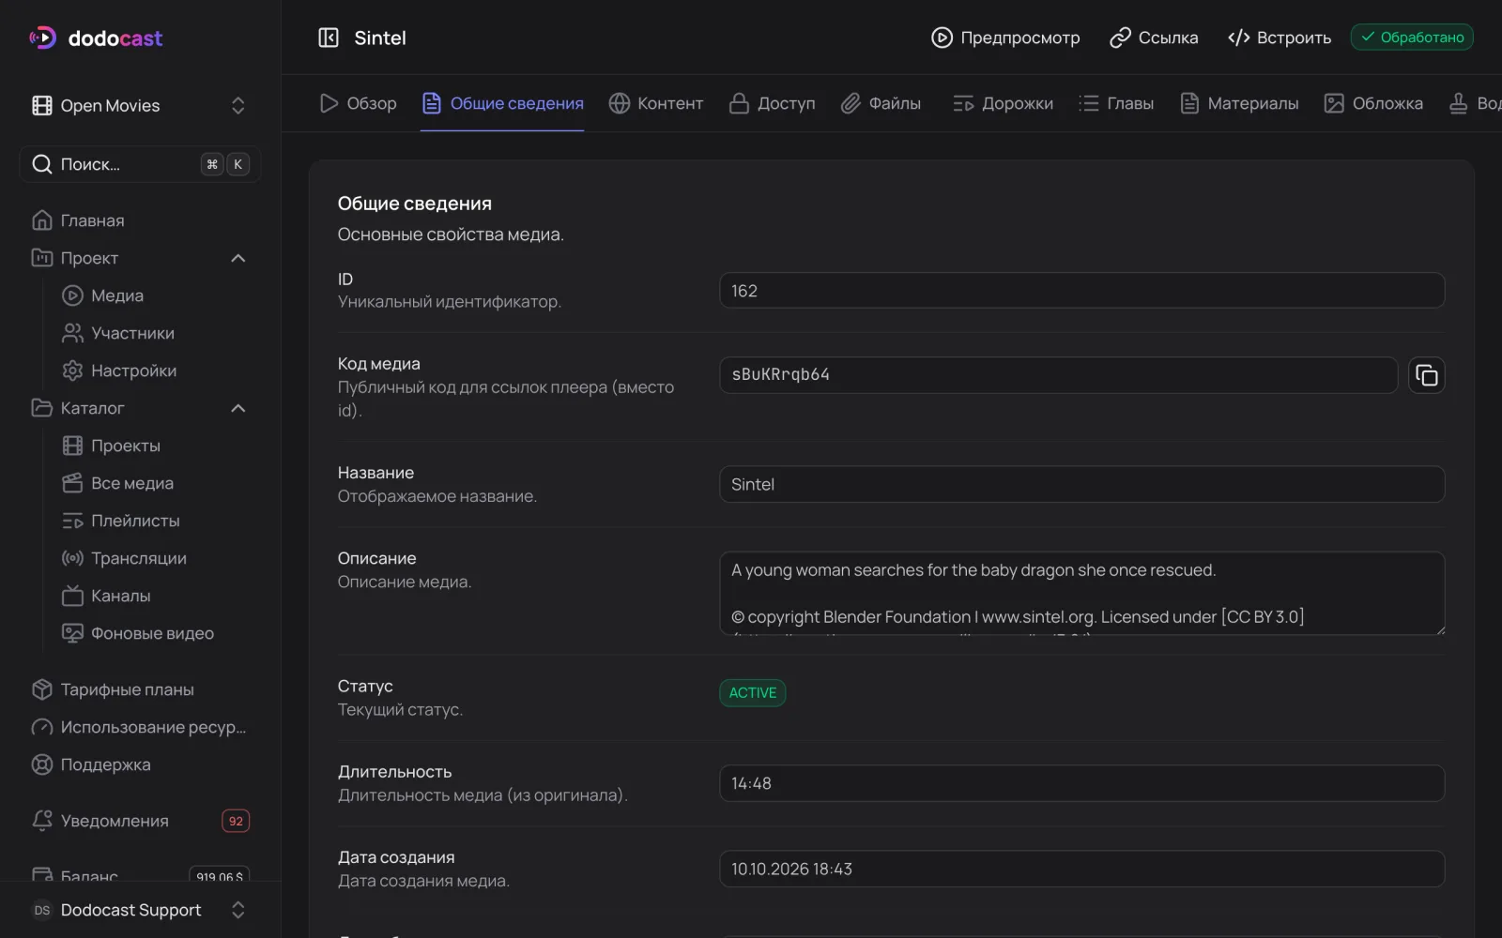Switch to the Обложка tab
This screenshot has height=938, width=1502.
[1373, 103]
